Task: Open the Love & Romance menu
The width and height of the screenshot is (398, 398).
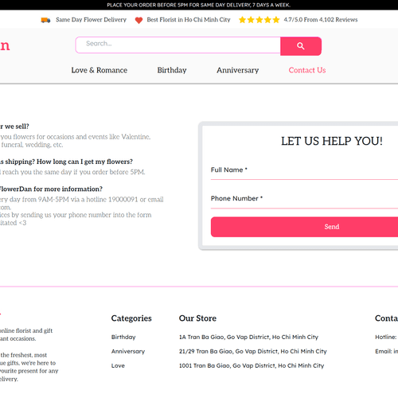Action: click(99, 70)
